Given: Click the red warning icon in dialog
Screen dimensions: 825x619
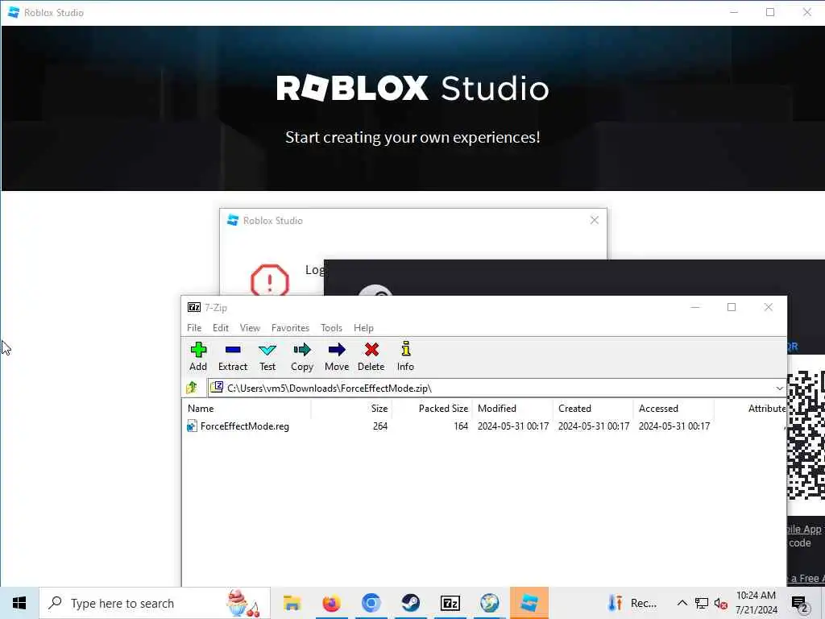Looking at the screenshot, I should [x=269, y=280].
